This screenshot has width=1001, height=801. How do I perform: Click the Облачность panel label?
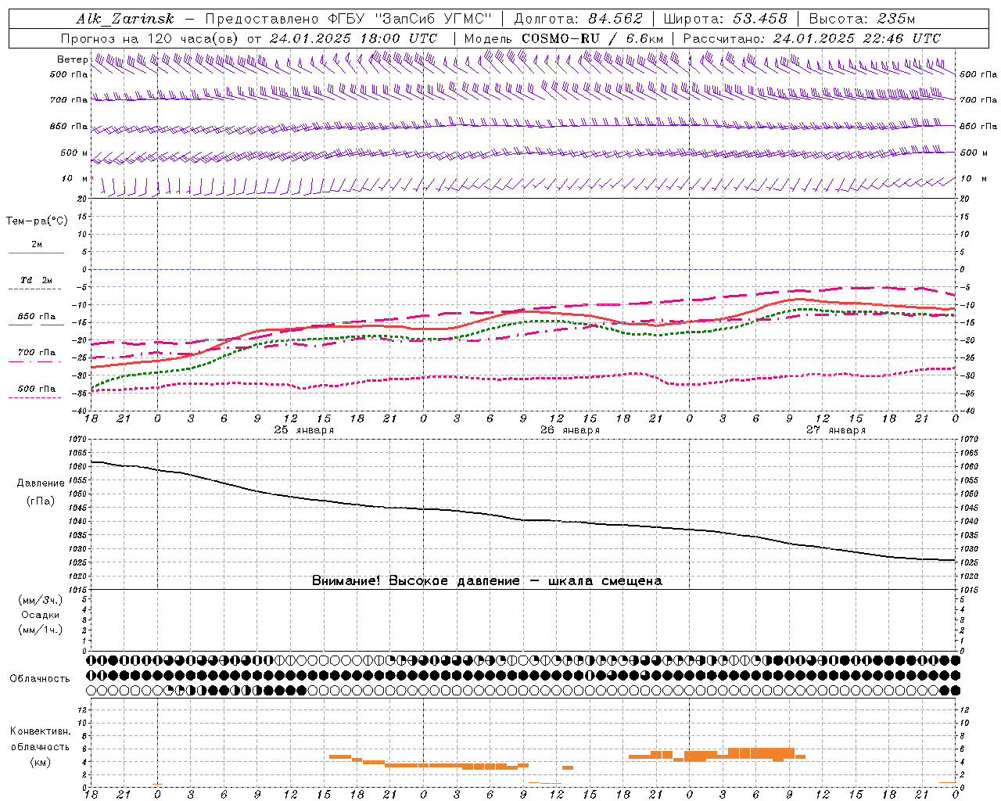(40, 678)
